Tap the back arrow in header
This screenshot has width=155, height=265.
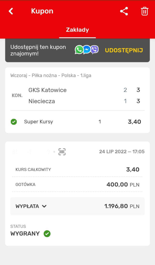pos(11,11)
